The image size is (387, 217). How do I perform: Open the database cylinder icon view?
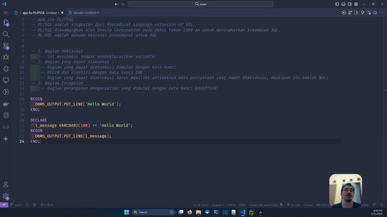(6, 115)
